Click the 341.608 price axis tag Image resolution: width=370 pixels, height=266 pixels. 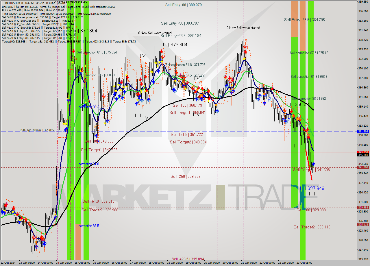[x=363, y=167]
